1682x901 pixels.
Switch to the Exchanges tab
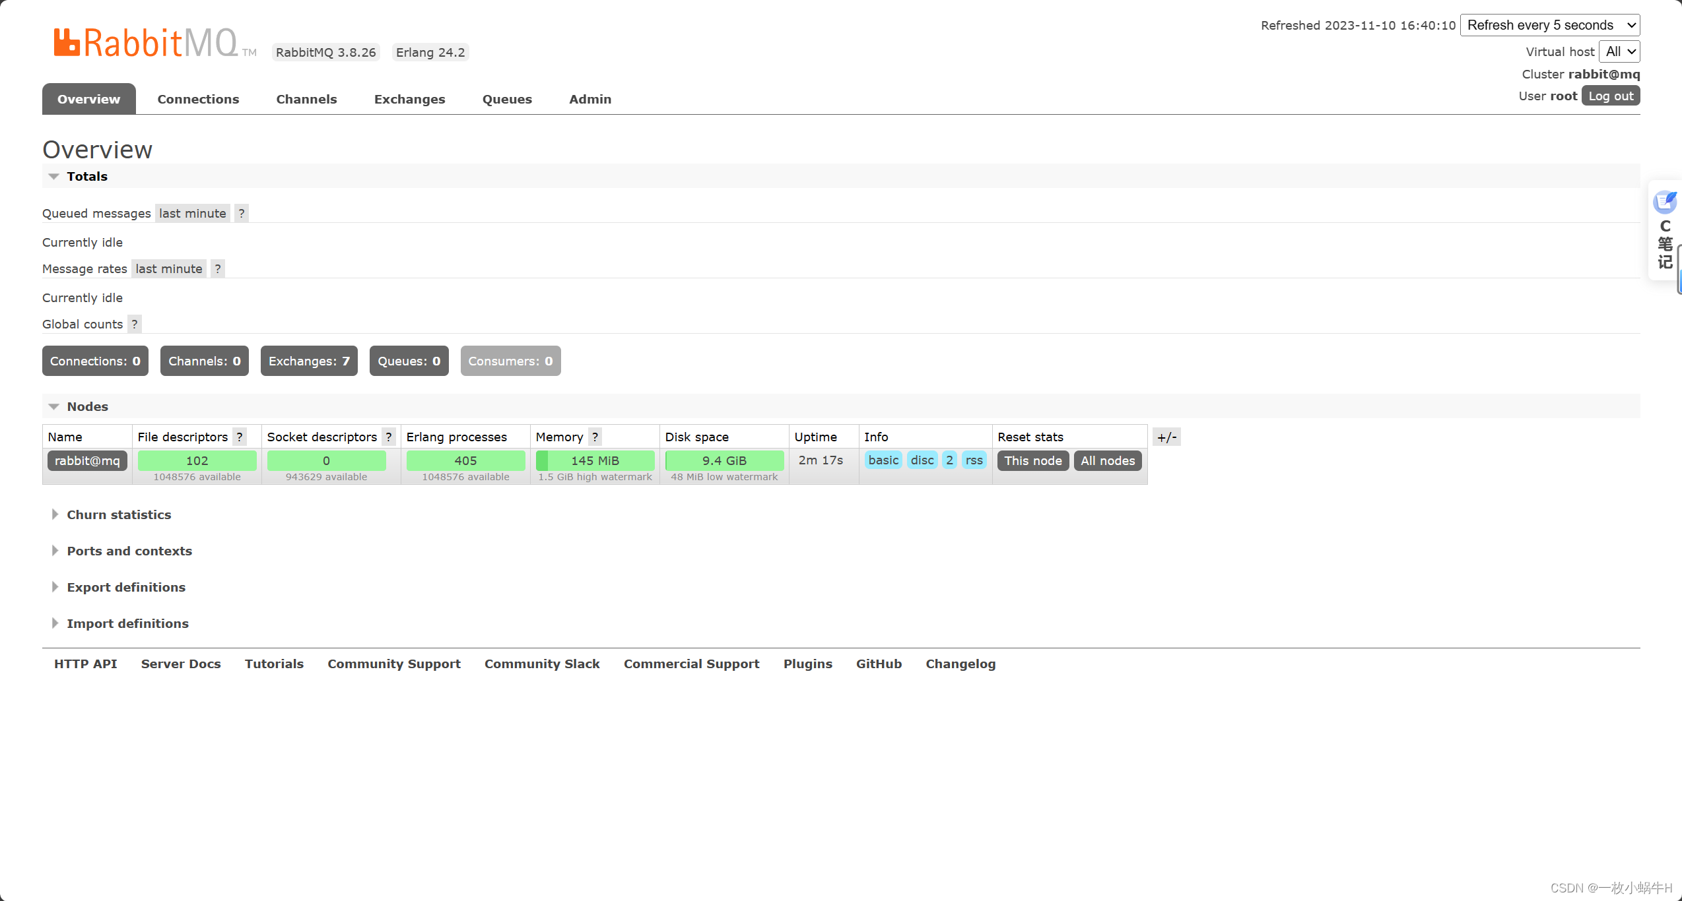pos(409,99)
